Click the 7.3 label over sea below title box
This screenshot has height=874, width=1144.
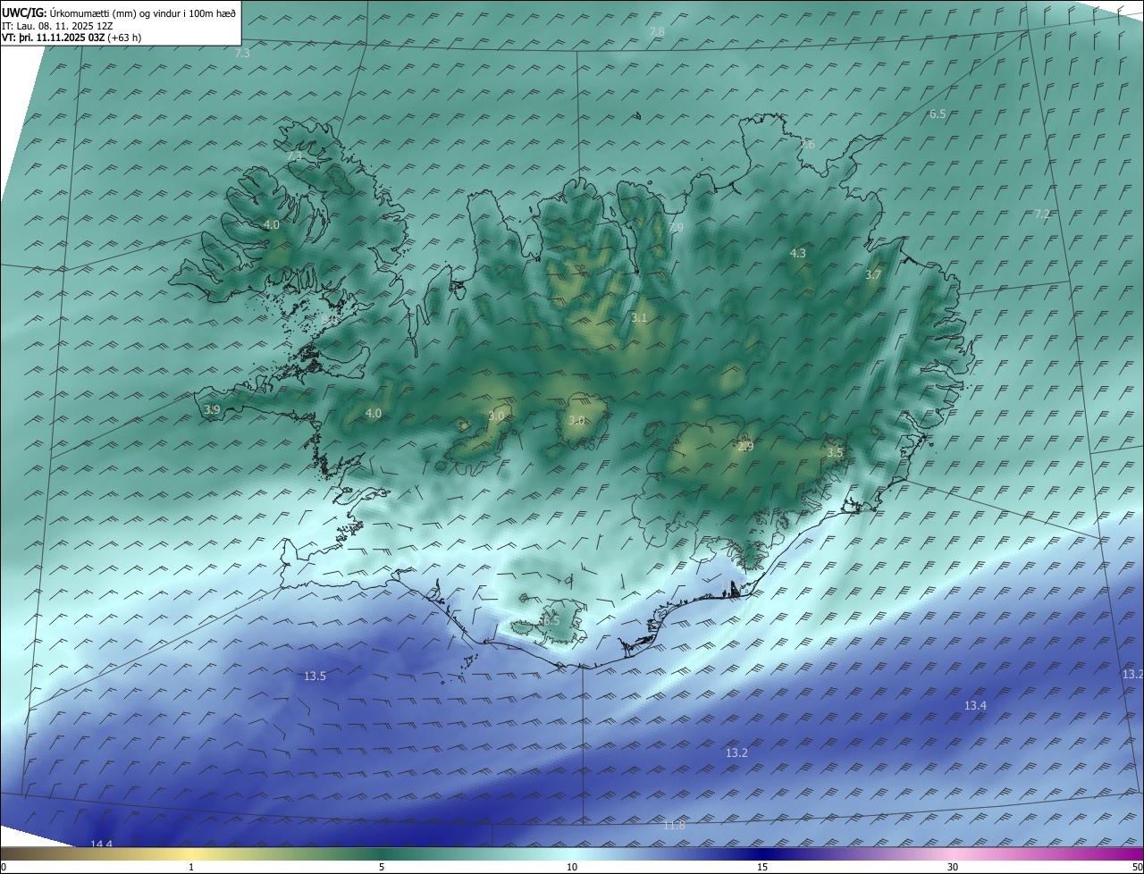[242, 54]
